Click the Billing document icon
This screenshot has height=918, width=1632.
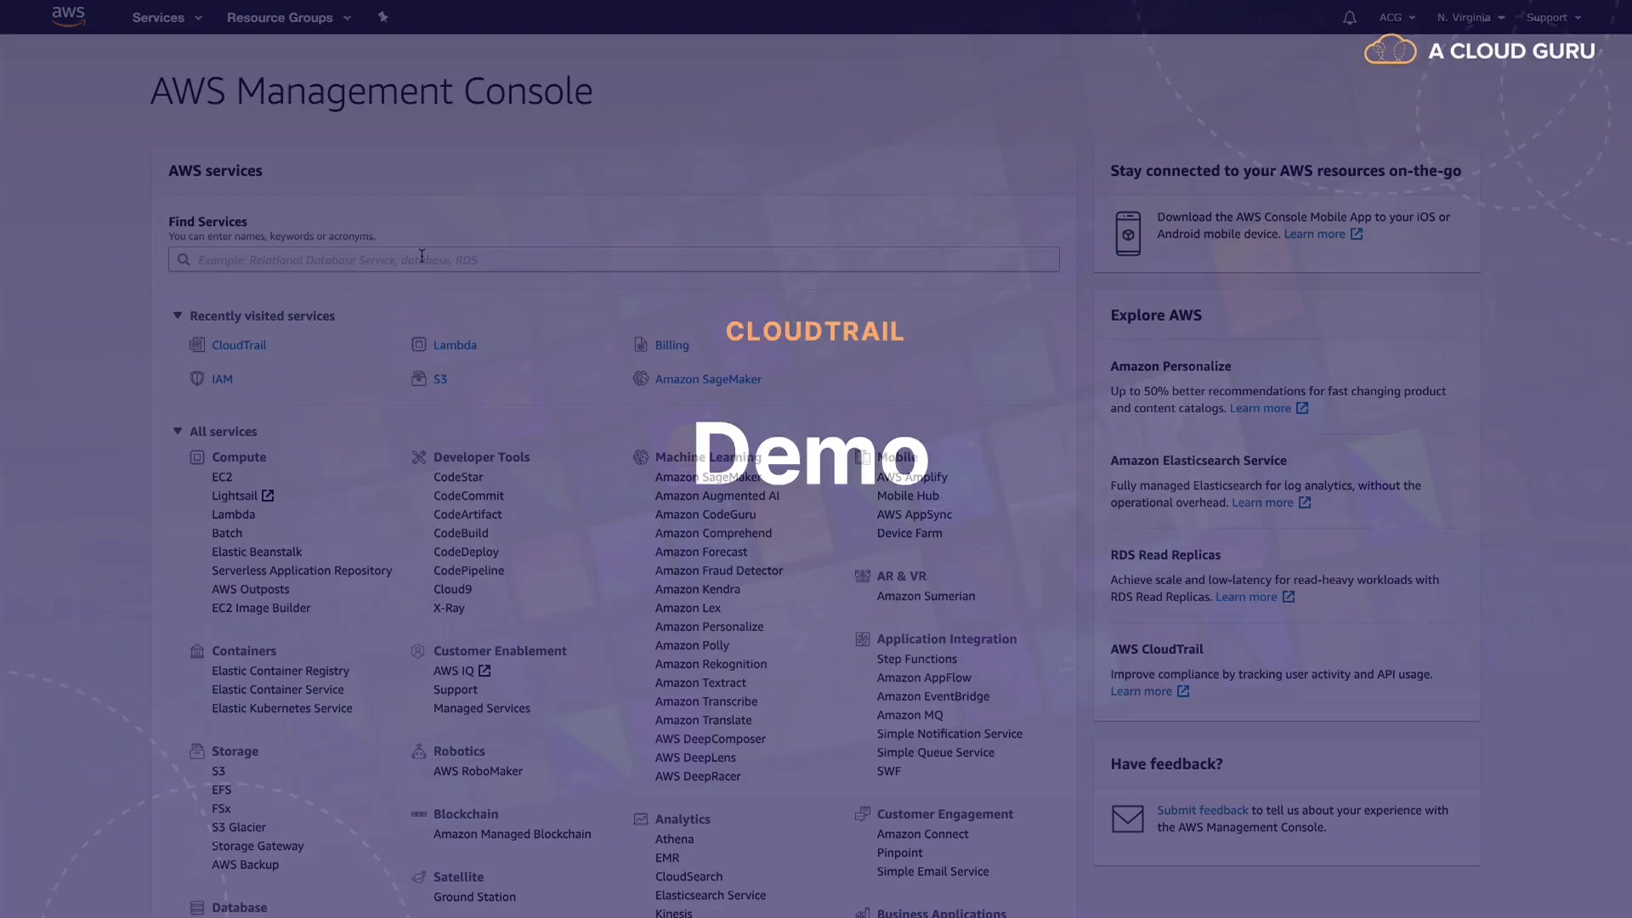pyautogui.click(x=641, y=345)
